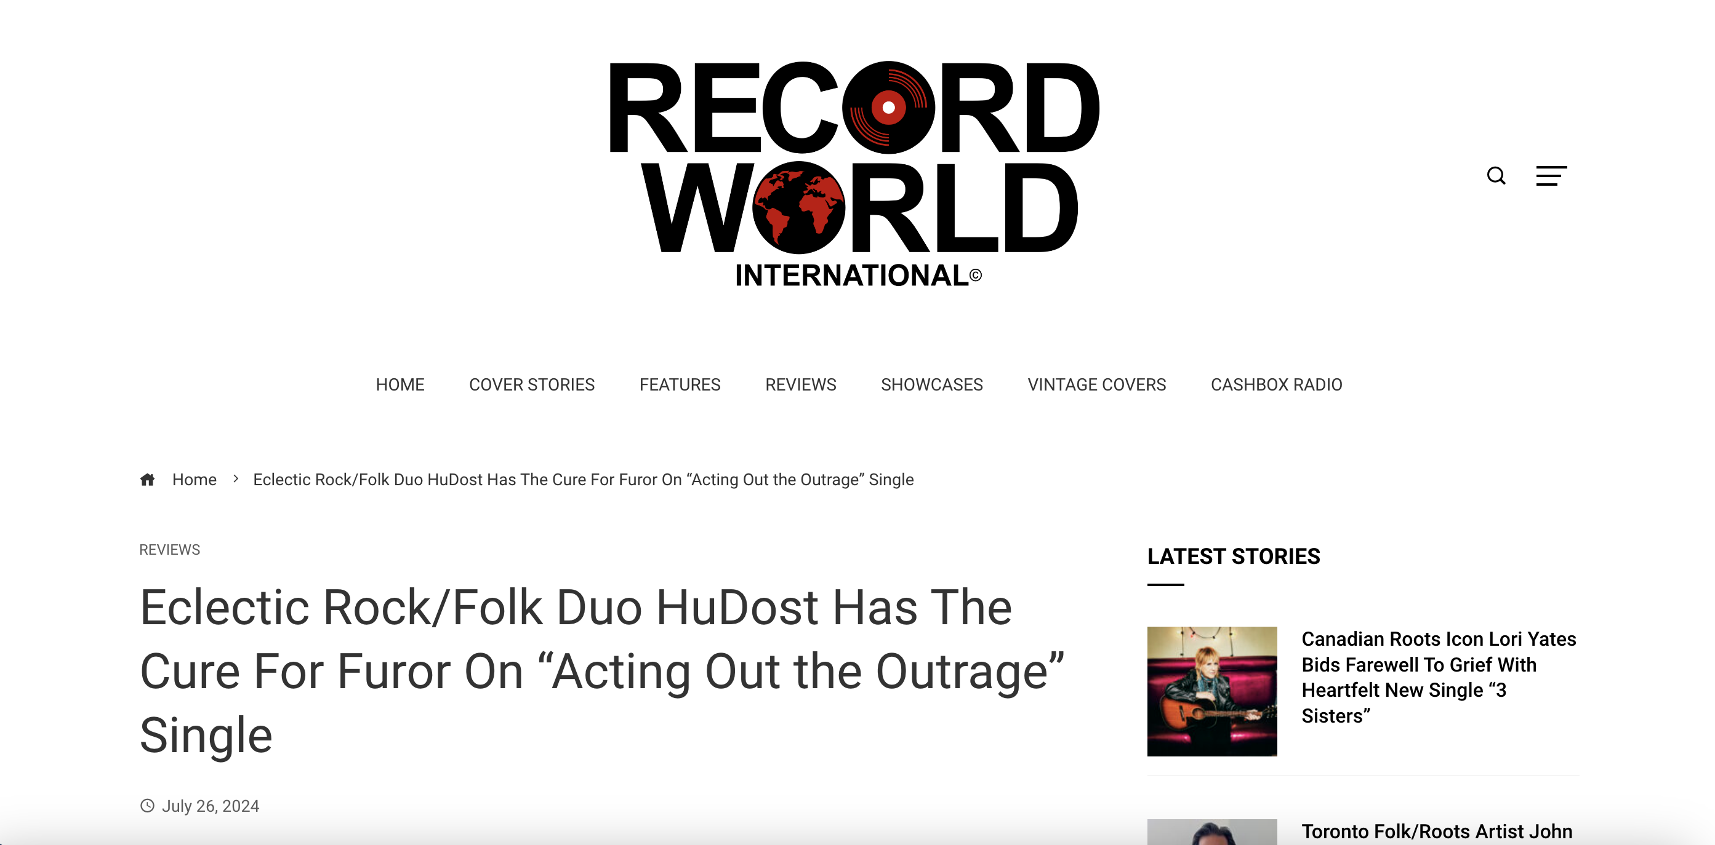Open Toronto Folk/Roots Artist John story
This screenshot has height=845, width=1715.
pos(1437,831)
